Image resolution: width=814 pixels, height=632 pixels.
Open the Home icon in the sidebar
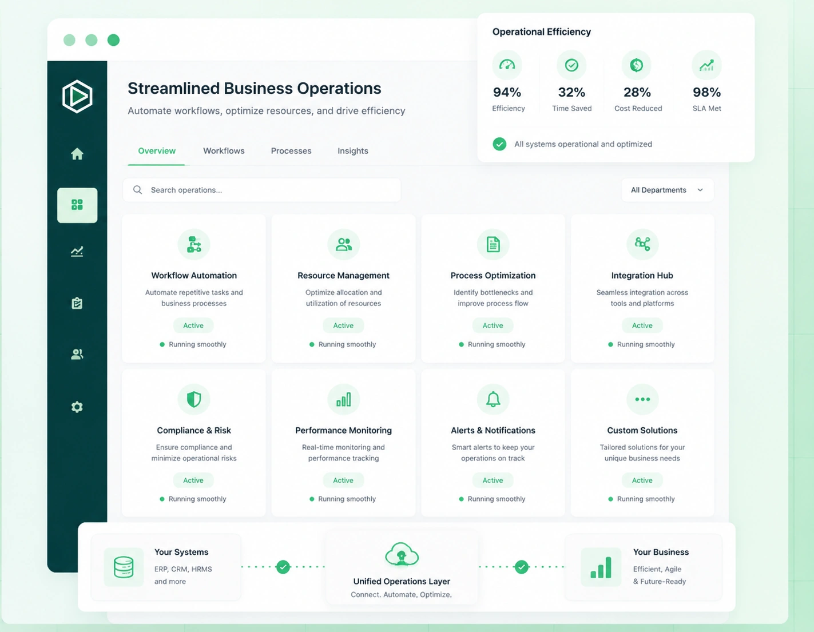[x=77, y=154]
